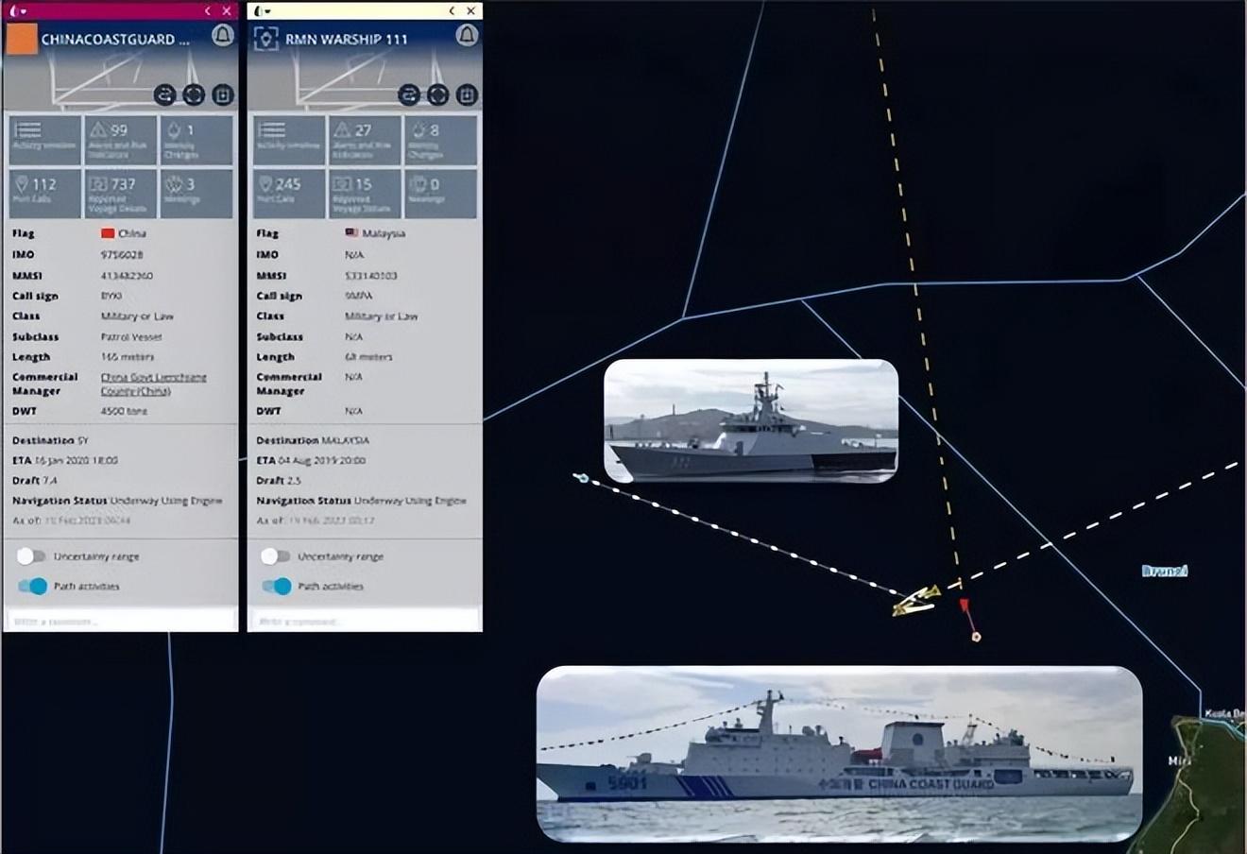
Task: Click the bell alert icon for CHINACOASTGUARD
Action: (222, 36)
